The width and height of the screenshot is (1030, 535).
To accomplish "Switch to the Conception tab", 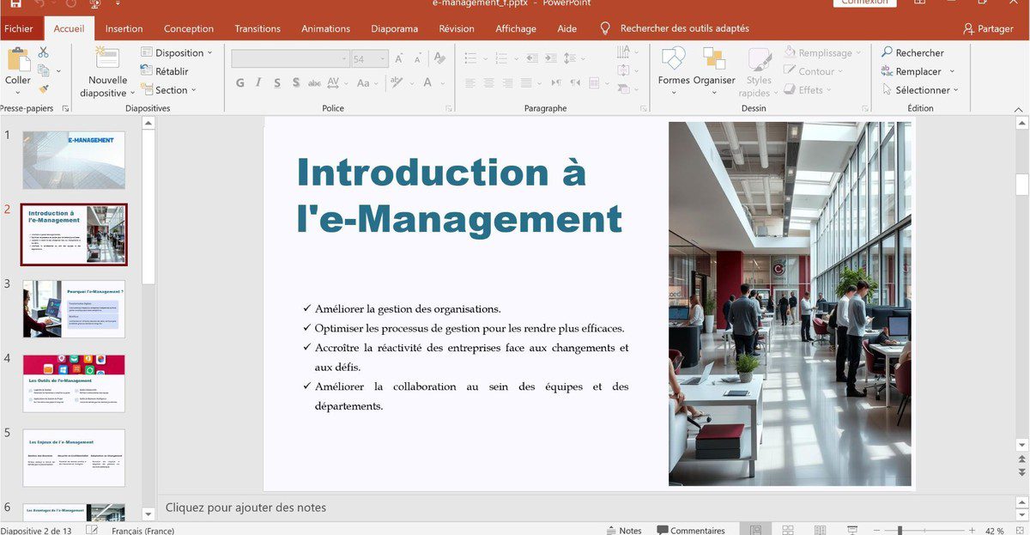I will pos(189,28).
